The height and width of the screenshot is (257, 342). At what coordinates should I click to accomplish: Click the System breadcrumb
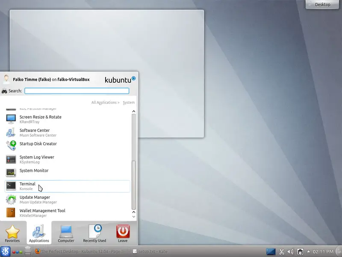pos(129,102)
